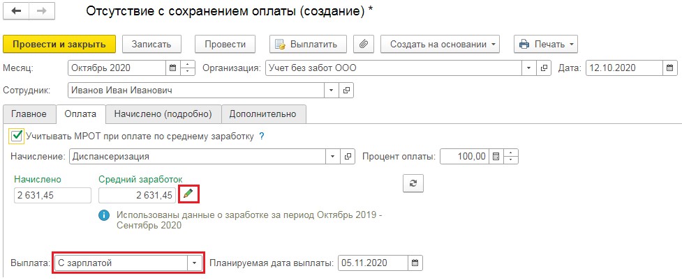Expand the Начисление dropdown arrow
Screen dimensions: 682x280
333,156
